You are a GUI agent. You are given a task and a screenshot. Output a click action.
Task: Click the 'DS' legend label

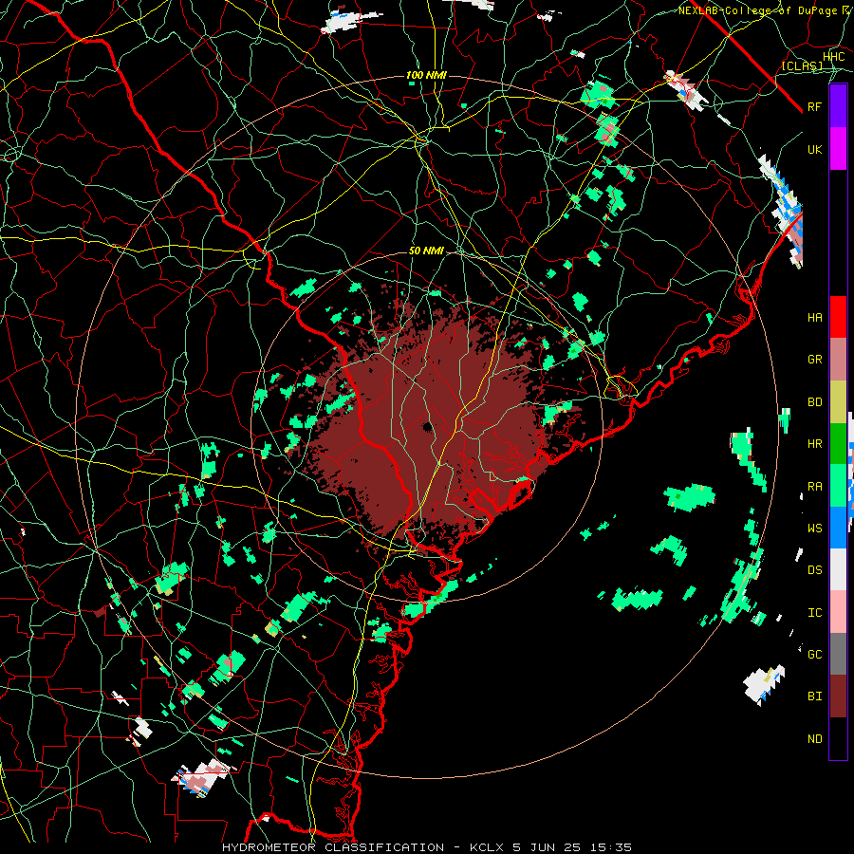tap(815, 570)
